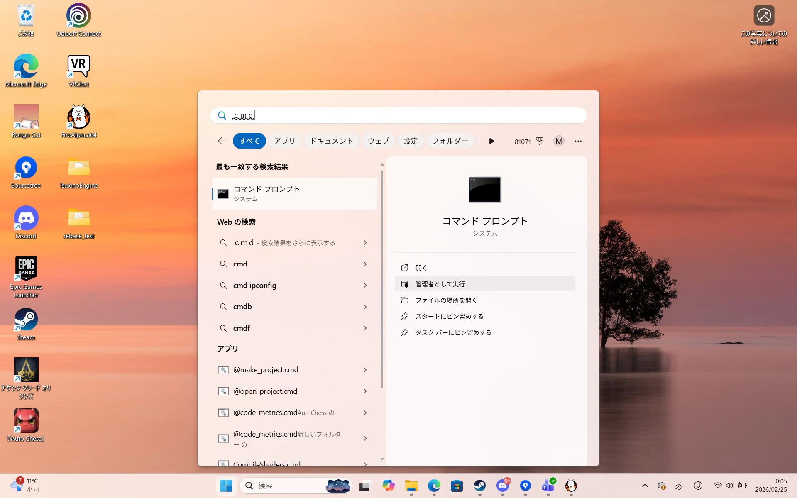
Task: Open Microsoft Store from the taskbar
Action: click(457, 485)
